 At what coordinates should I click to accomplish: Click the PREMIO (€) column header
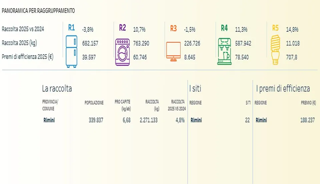(x=308, y=103)
